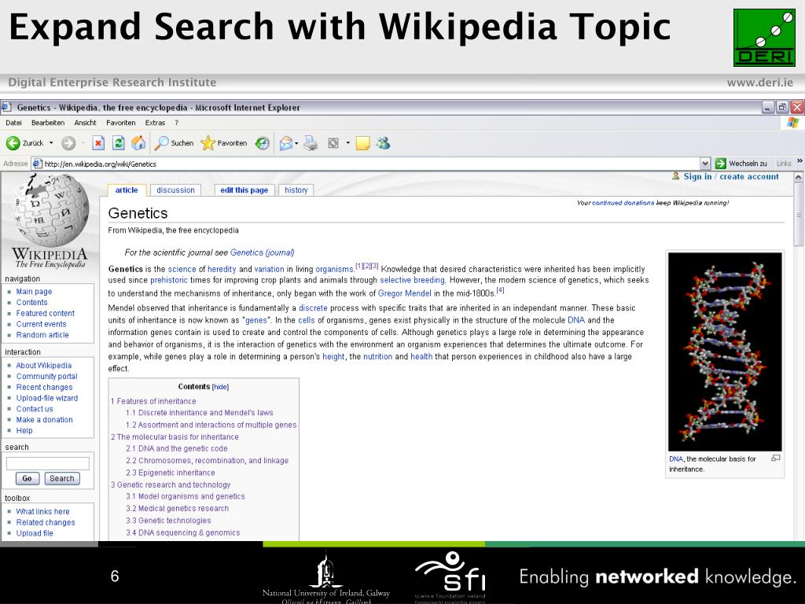Click the DNA double helix image
The image size is (805, 604).
coord(724,352)
